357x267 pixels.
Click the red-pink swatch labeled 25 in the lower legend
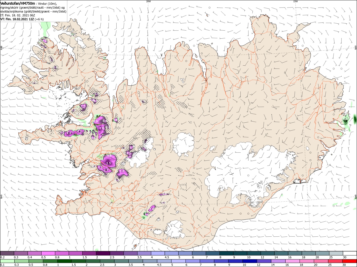(335, 261)
